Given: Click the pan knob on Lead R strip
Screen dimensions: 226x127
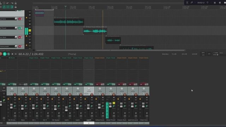Looking at the screenshot, I should pyautogui.click(x=89, y=89).
